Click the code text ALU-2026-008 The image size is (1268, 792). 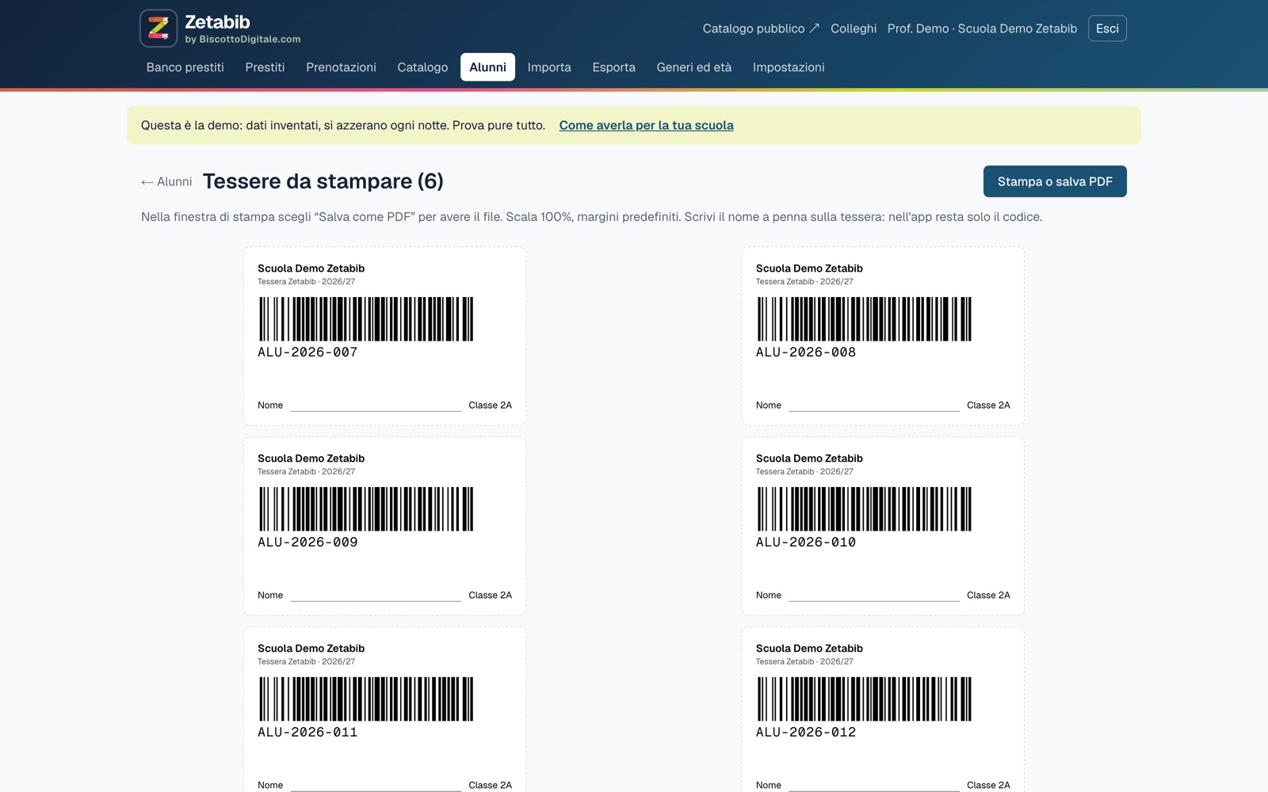pyautogui.click(x=806, y=352)
